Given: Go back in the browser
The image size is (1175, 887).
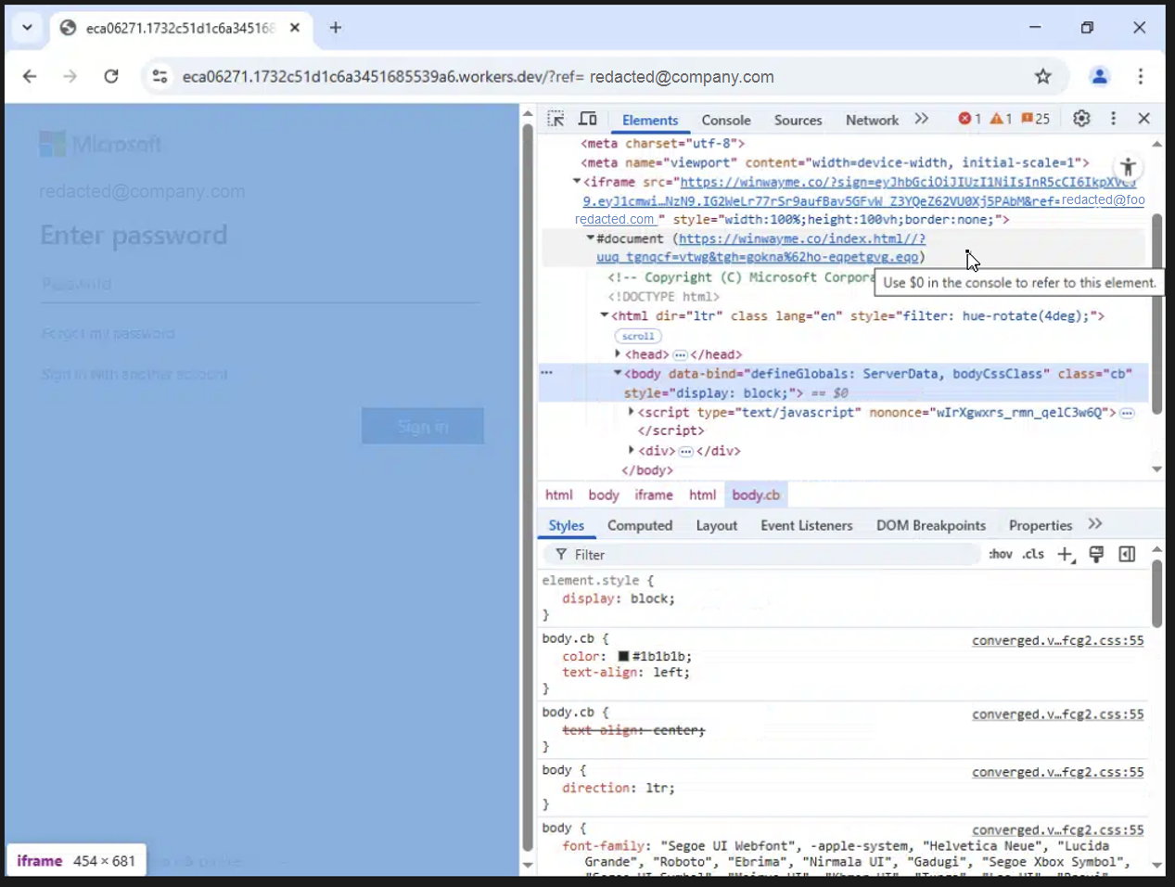Looking at the screenshot, I should click(30, 76).
